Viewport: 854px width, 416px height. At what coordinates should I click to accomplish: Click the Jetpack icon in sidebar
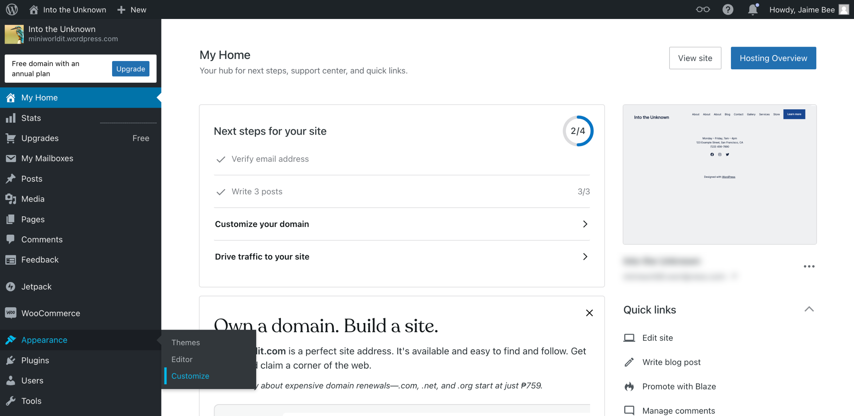[11, 287]
